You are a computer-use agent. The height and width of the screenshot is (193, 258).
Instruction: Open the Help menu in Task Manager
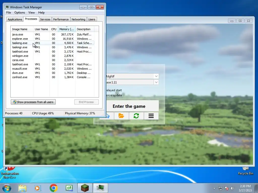pos(41,13)
